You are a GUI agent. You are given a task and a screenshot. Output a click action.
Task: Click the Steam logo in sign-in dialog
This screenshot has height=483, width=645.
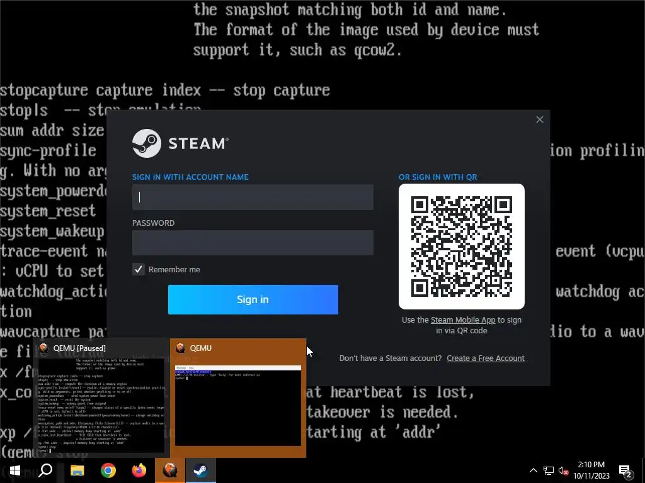coord(180,143)
